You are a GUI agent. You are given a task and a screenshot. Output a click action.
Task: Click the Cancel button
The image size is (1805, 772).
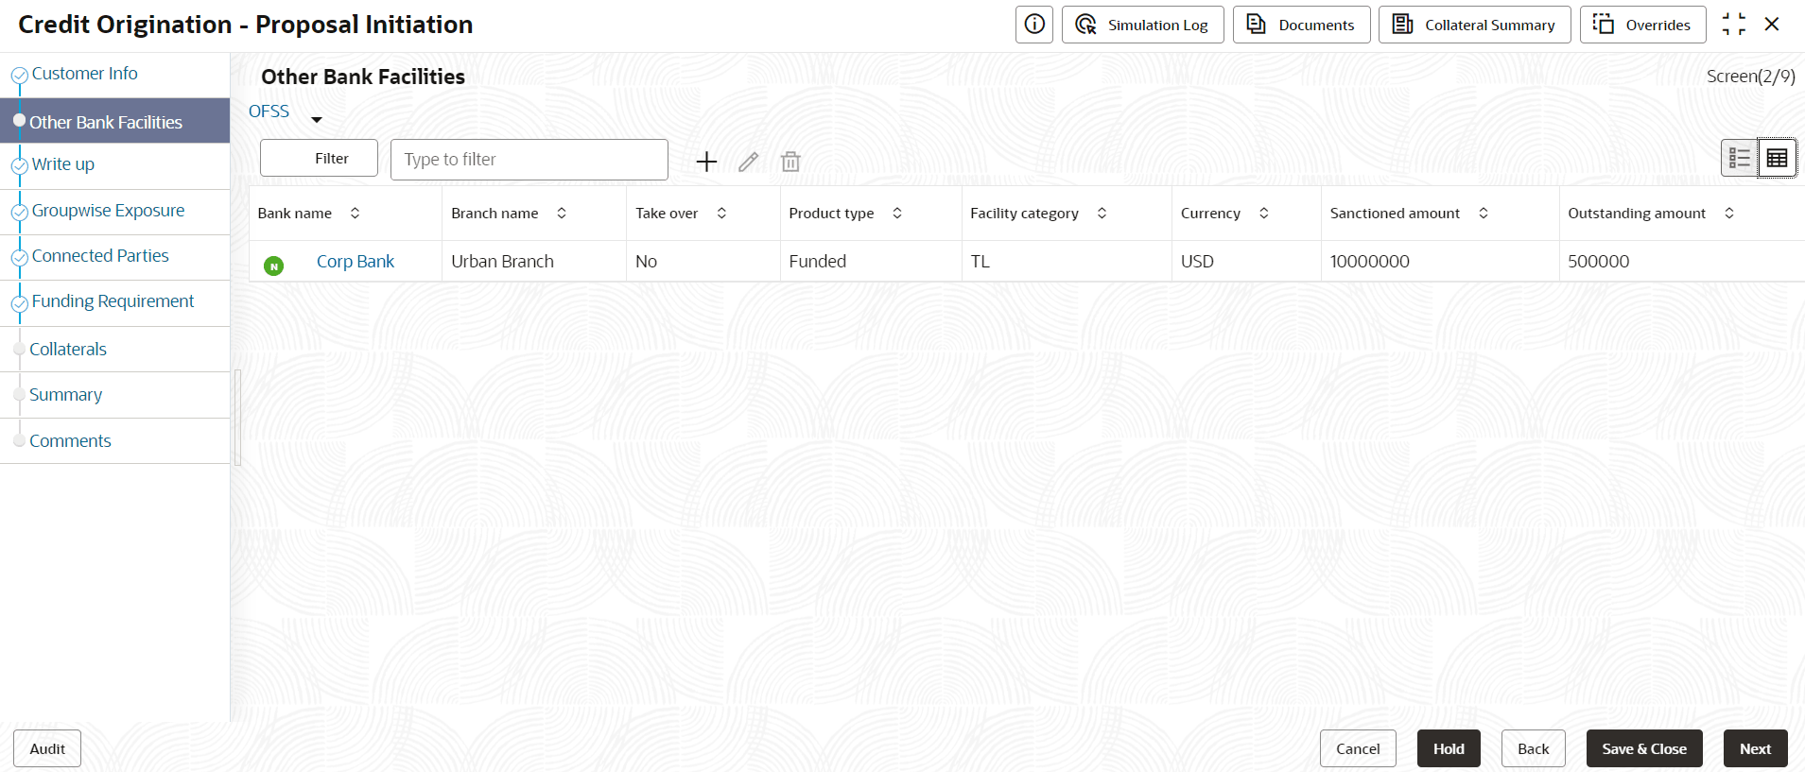point(1358,748)
